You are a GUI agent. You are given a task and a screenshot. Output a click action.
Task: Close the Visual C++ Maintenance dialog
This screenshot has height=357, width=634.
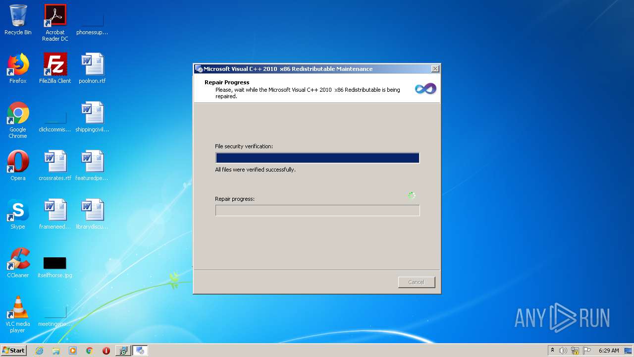point(435,69)
